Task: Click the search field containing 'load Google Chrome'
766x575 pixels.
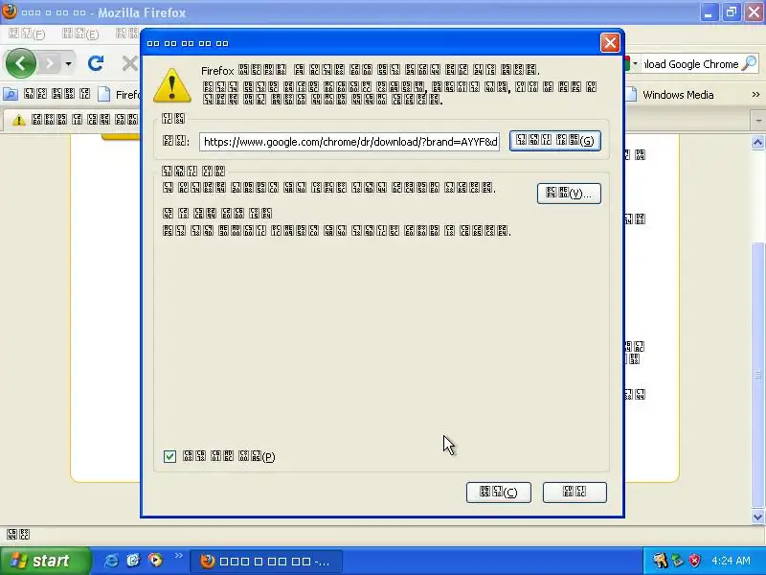Action: pos(690,64)
